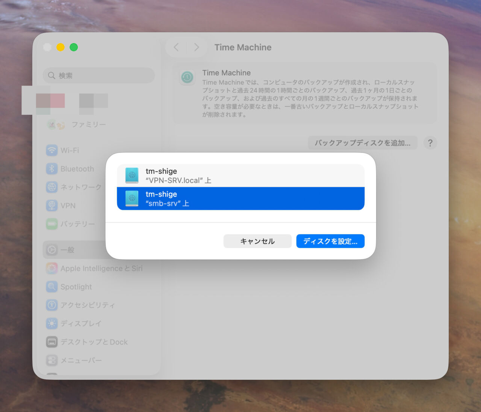Click the VPN sidebar icon
Screen dimensions: 481x412
[x=52, y=206]
